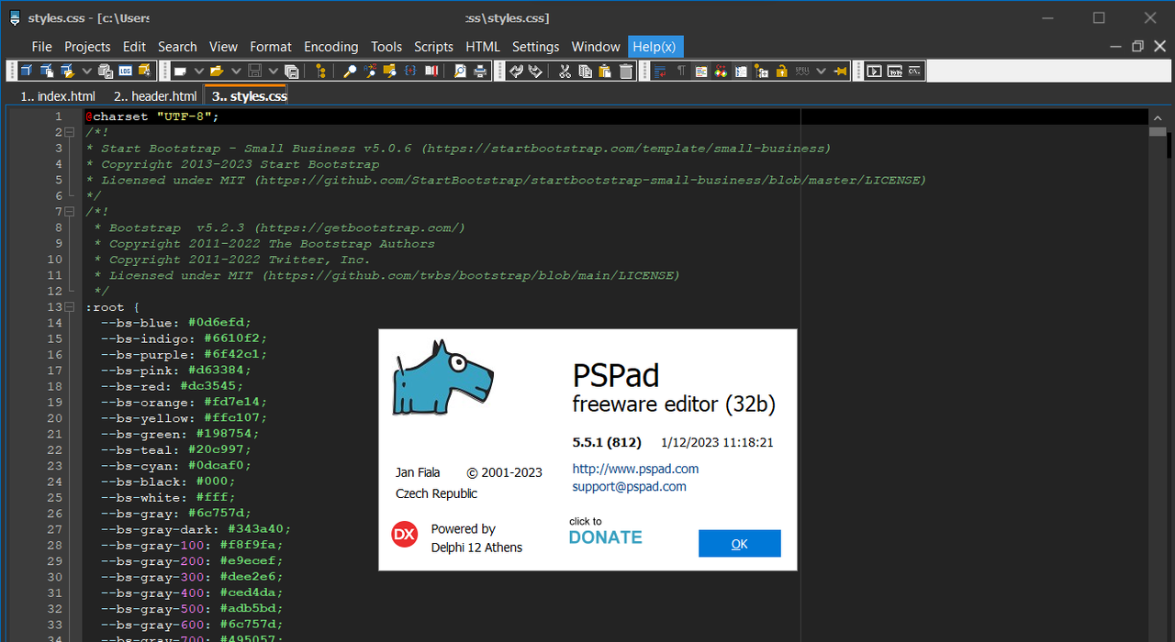Click the Print icon
Viewport: 1175px width, 642px height.
pos(479,71)
